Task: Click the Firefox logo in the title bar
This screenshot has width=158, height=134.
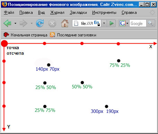Action: tap(5, 5)
